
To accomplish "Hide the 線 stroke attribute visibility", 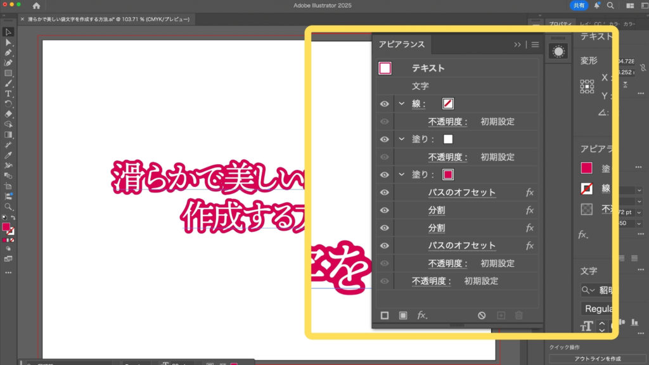I will click(384, 104).
